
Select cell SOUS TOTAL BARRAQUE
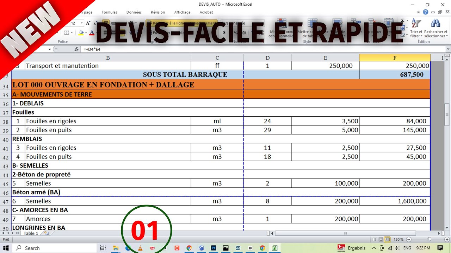coord(185,74)
